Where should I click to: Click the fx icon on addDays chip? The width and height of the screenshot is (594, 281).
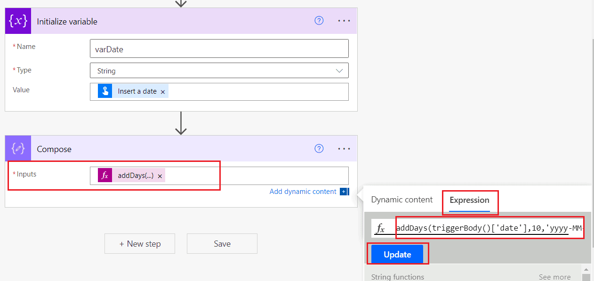pyautogui.click(x=104, y=175)
